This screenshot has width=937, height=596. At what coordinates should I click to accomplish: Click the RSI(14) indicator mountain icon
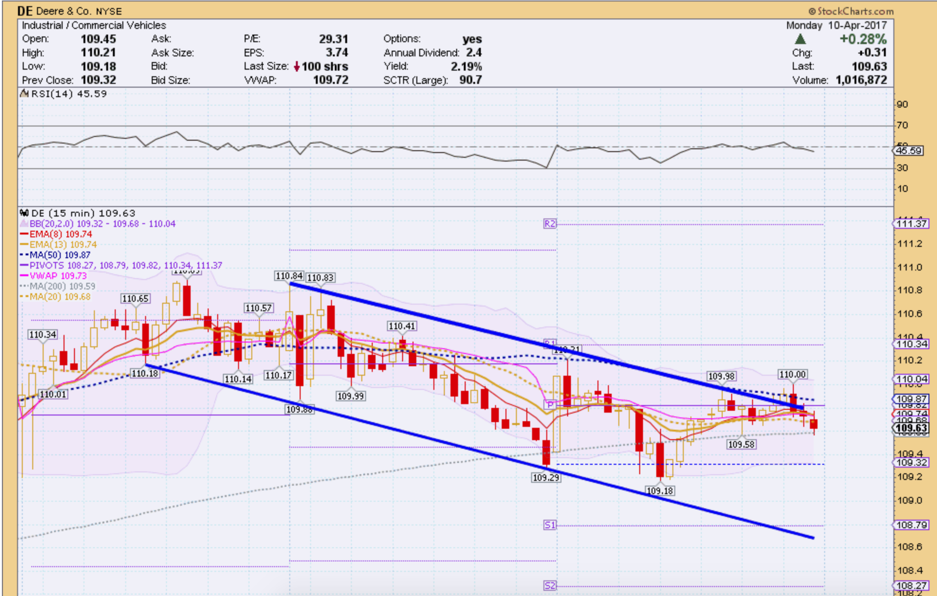pos(24,93)
